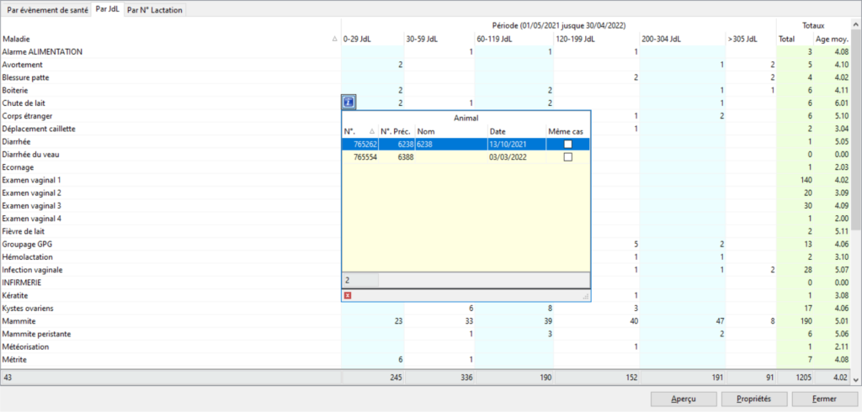Image resolution: width=862 pixels, height=412 pixels.
Task: Check Même cas for animal 765262
Action: pos(568,145)
